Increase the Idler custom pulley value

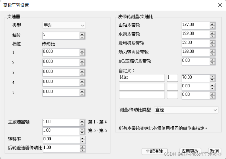pos(212,77)
